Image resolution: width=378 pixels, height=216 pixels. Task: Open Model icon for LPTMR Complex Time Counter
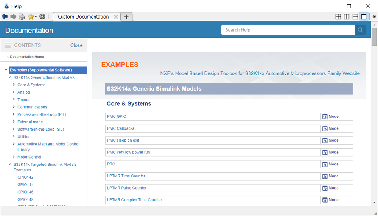click(325, 200)
